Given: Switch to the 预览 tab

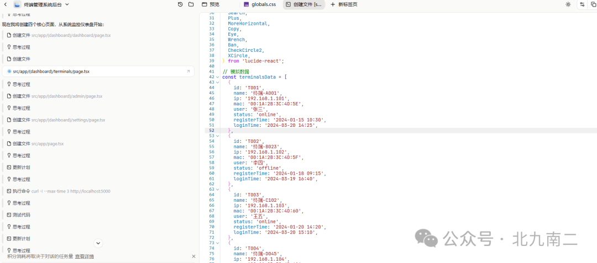Looking at the screenshot, I should coord(211,4).
